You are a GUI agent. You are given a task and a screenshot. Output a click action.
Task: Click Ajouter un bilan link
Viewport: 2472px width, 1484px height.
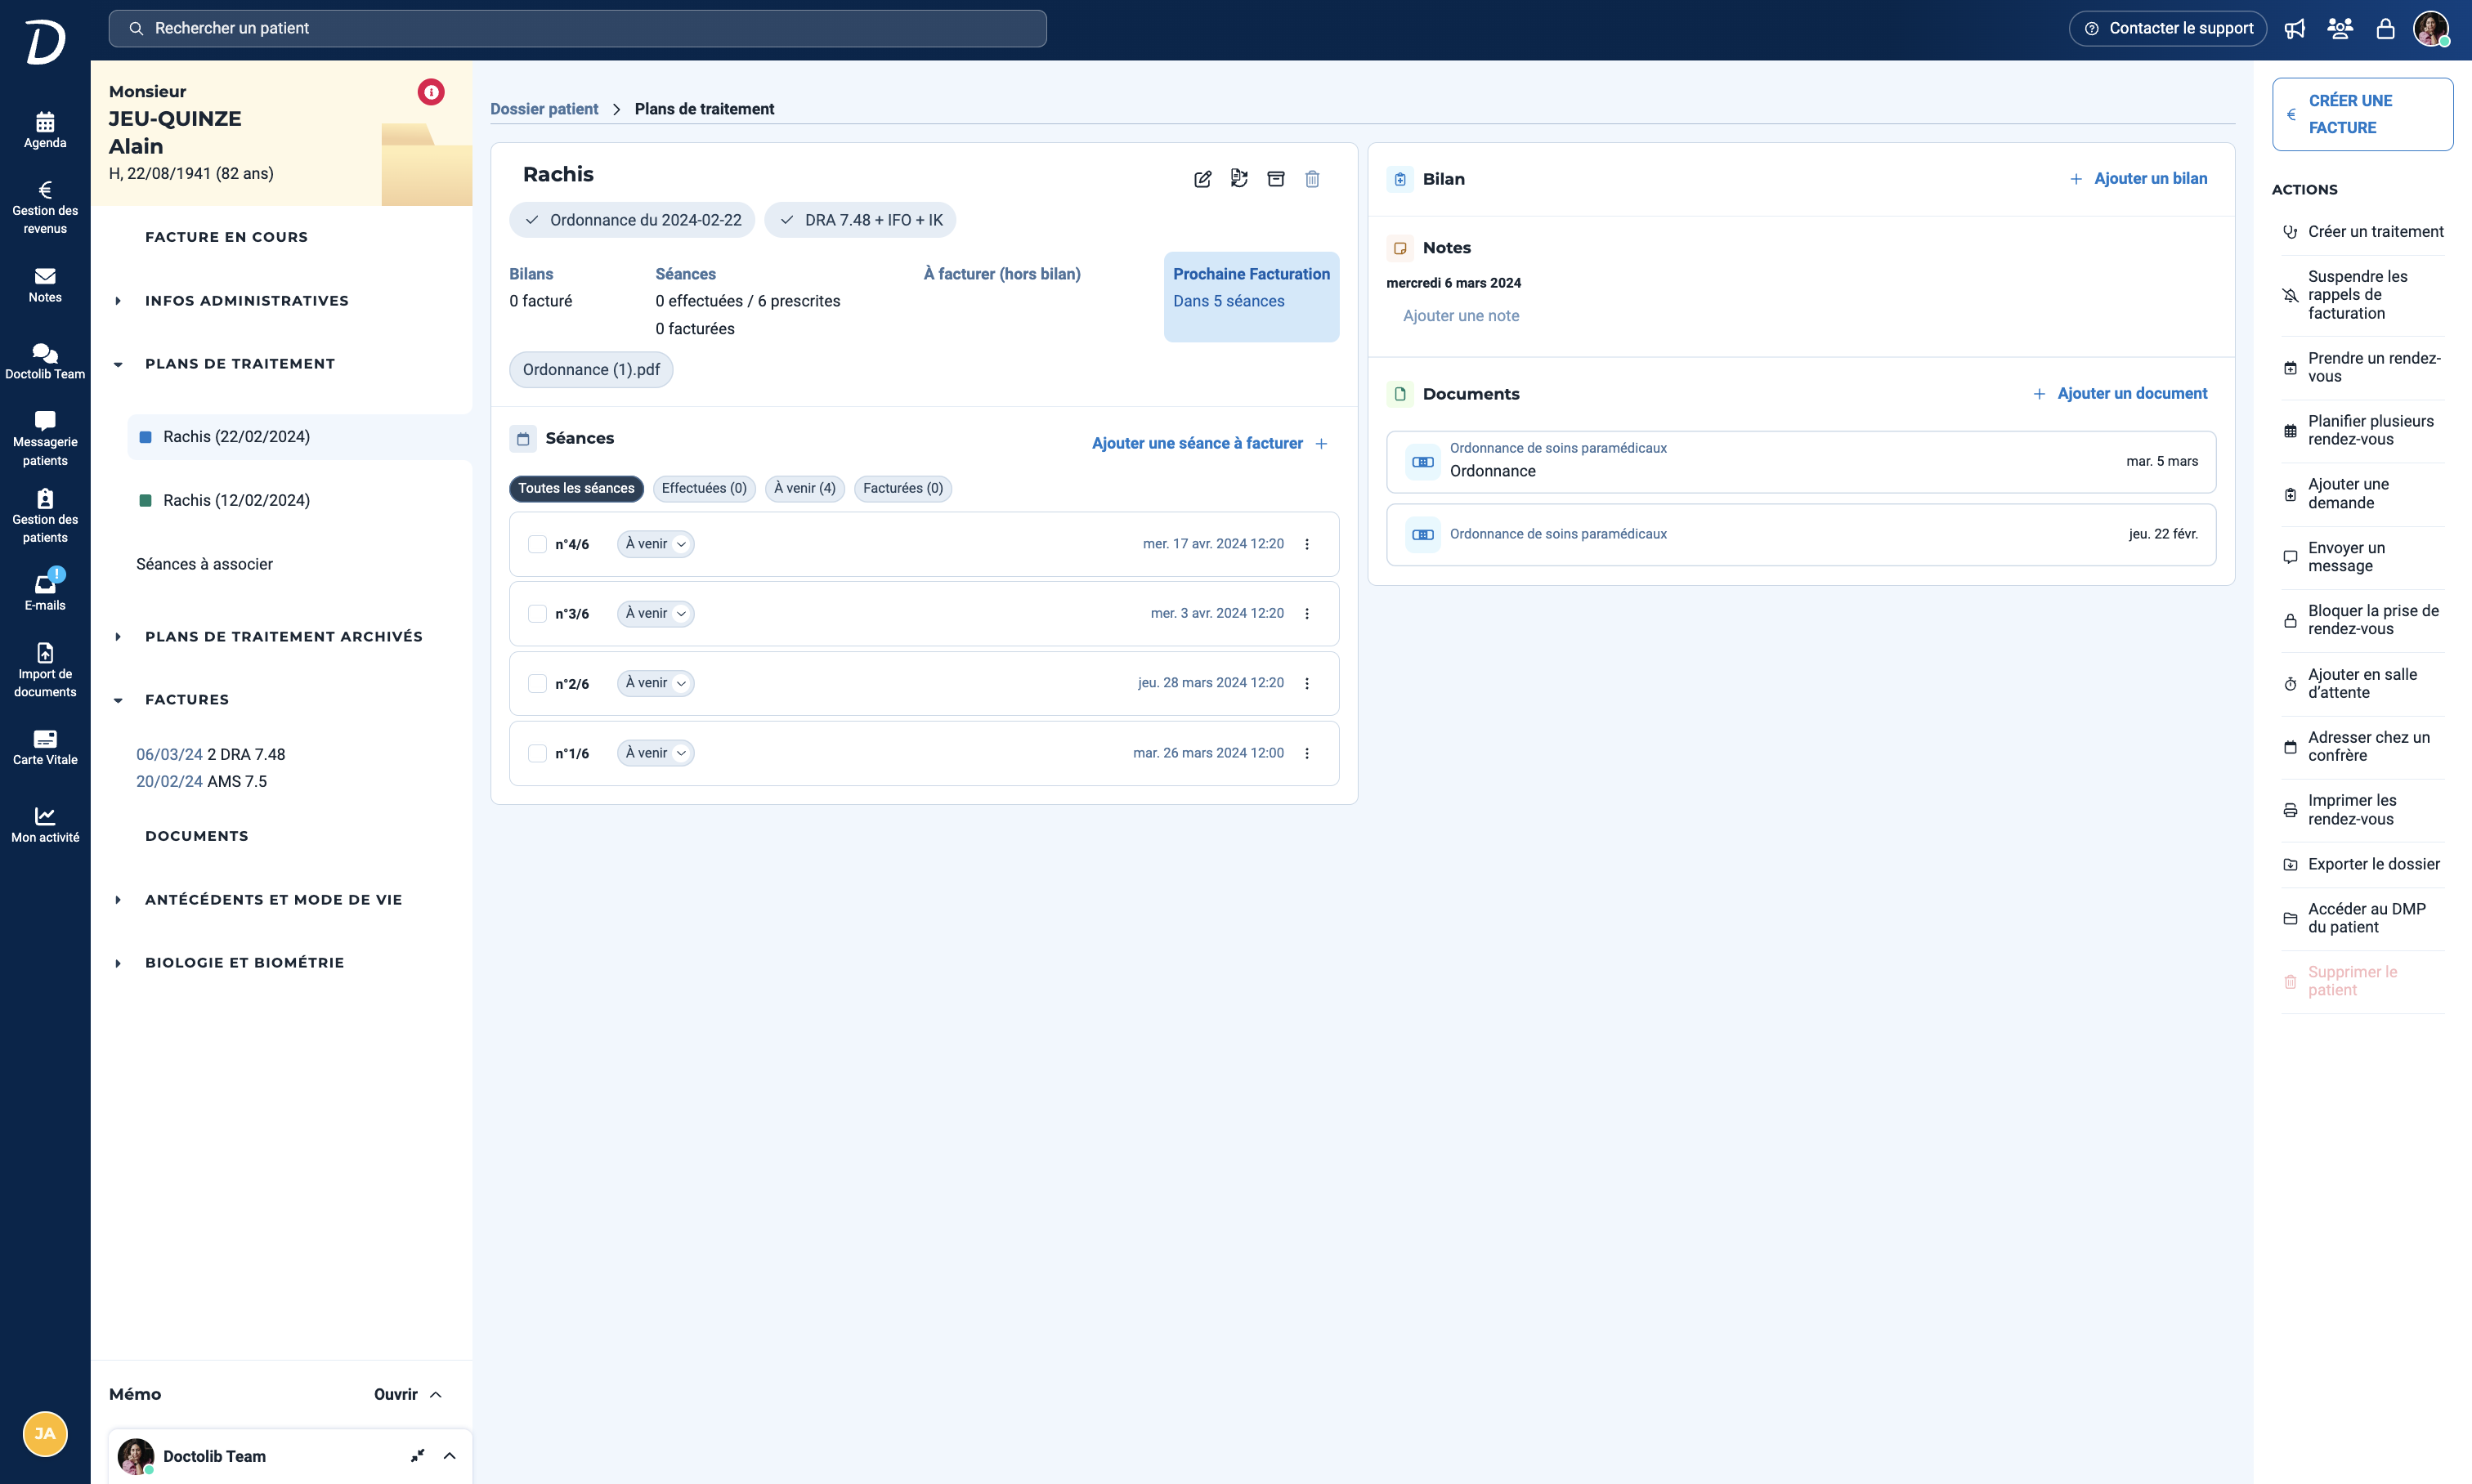[x=2138, y=179]
